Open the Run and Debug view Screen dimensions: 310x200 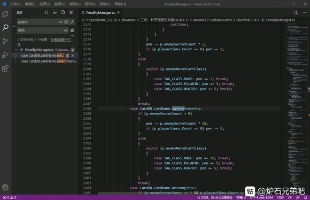(5, 55)
